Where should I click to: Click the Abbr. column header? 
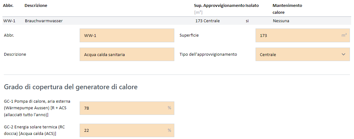tap(8, 6)
